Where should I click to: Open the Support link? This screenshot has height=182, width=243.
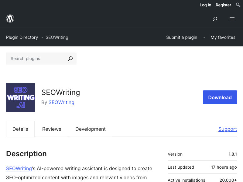point(228,129)
